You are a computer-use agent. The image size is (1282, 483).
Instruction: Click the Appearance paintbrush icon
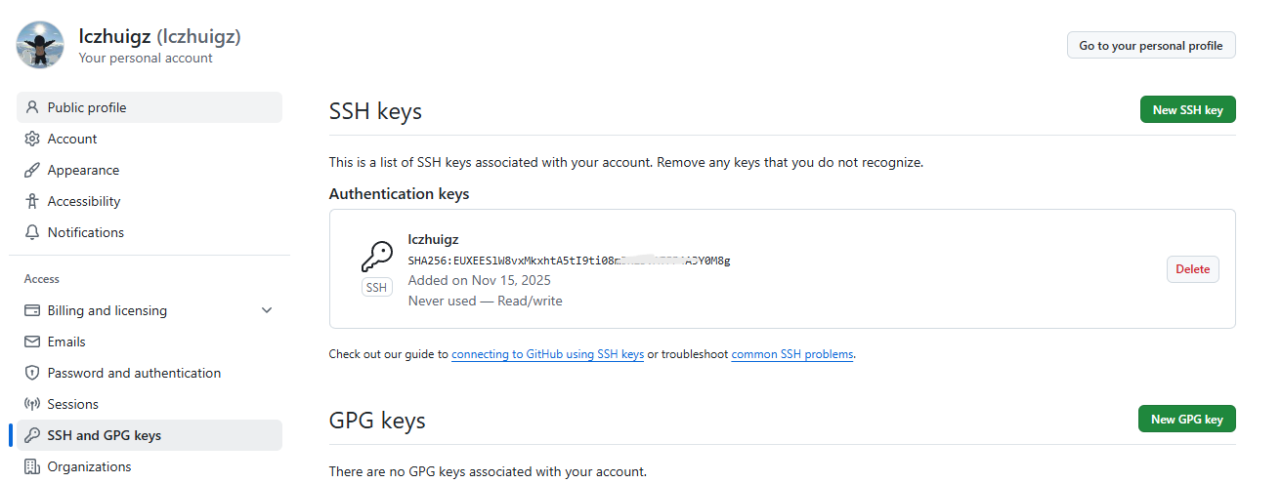[32, 170]
